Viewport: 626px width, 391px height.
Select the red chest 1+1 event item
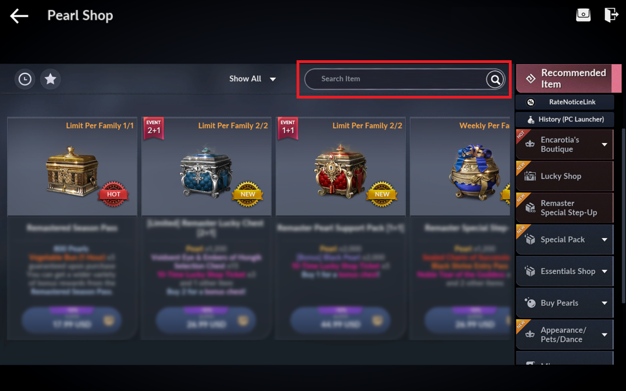click(x=340, y=166)
